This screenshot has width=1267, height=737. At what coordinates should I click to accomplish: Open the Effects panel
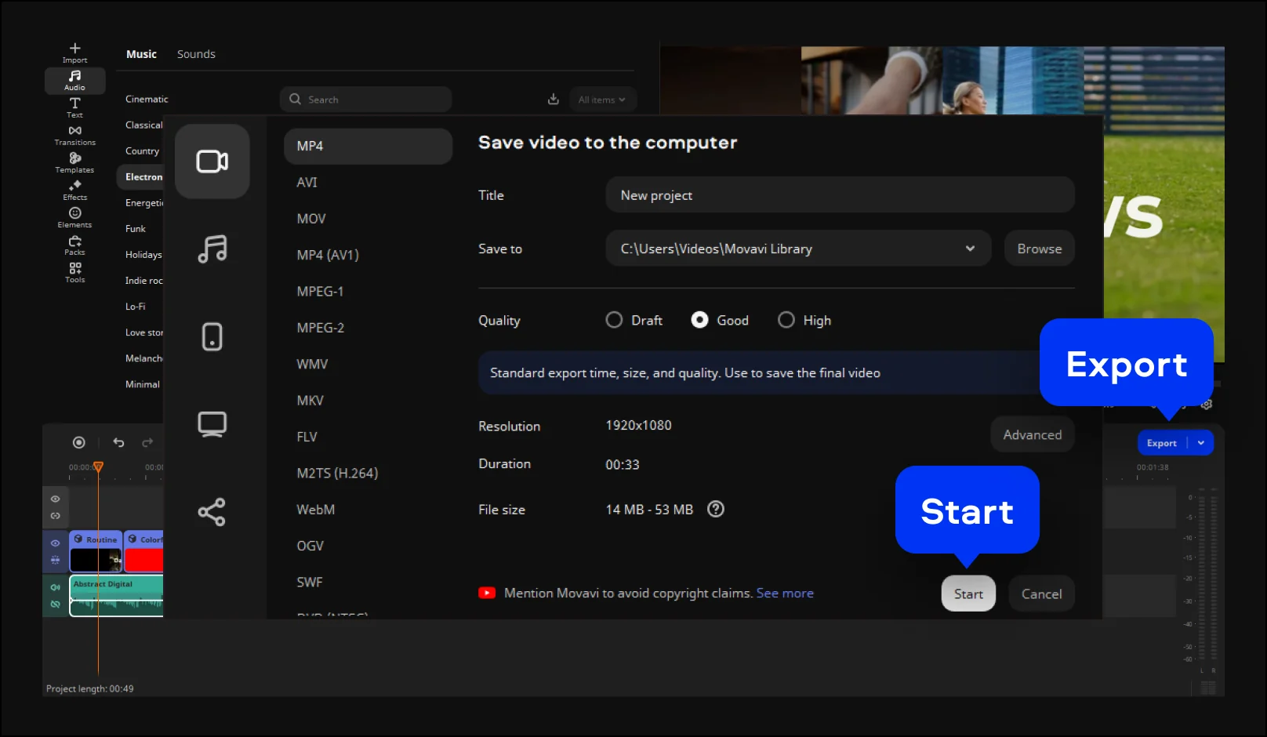74,190
